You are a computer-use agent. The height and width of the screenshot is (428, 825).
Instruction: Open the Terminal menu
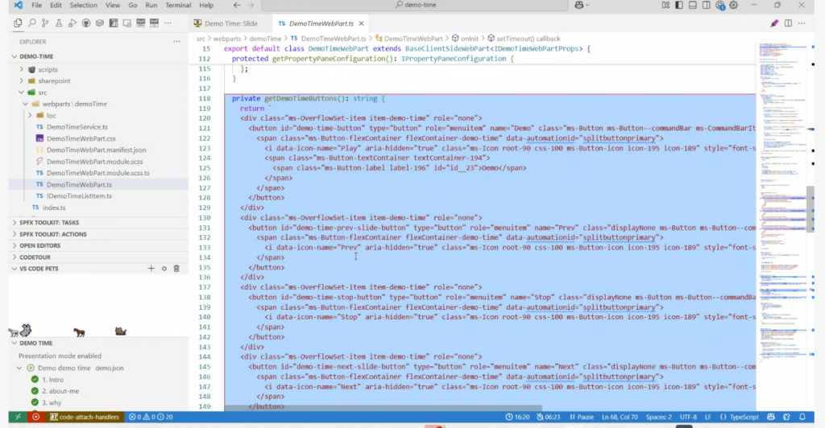pos(178,5)
